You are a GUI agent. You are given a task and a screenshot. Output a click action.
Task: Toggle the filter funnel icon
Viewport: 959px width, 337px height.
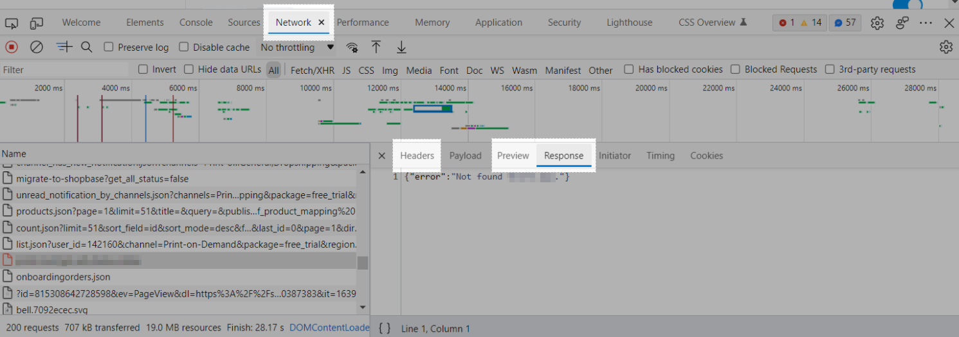tap(64, 47)
